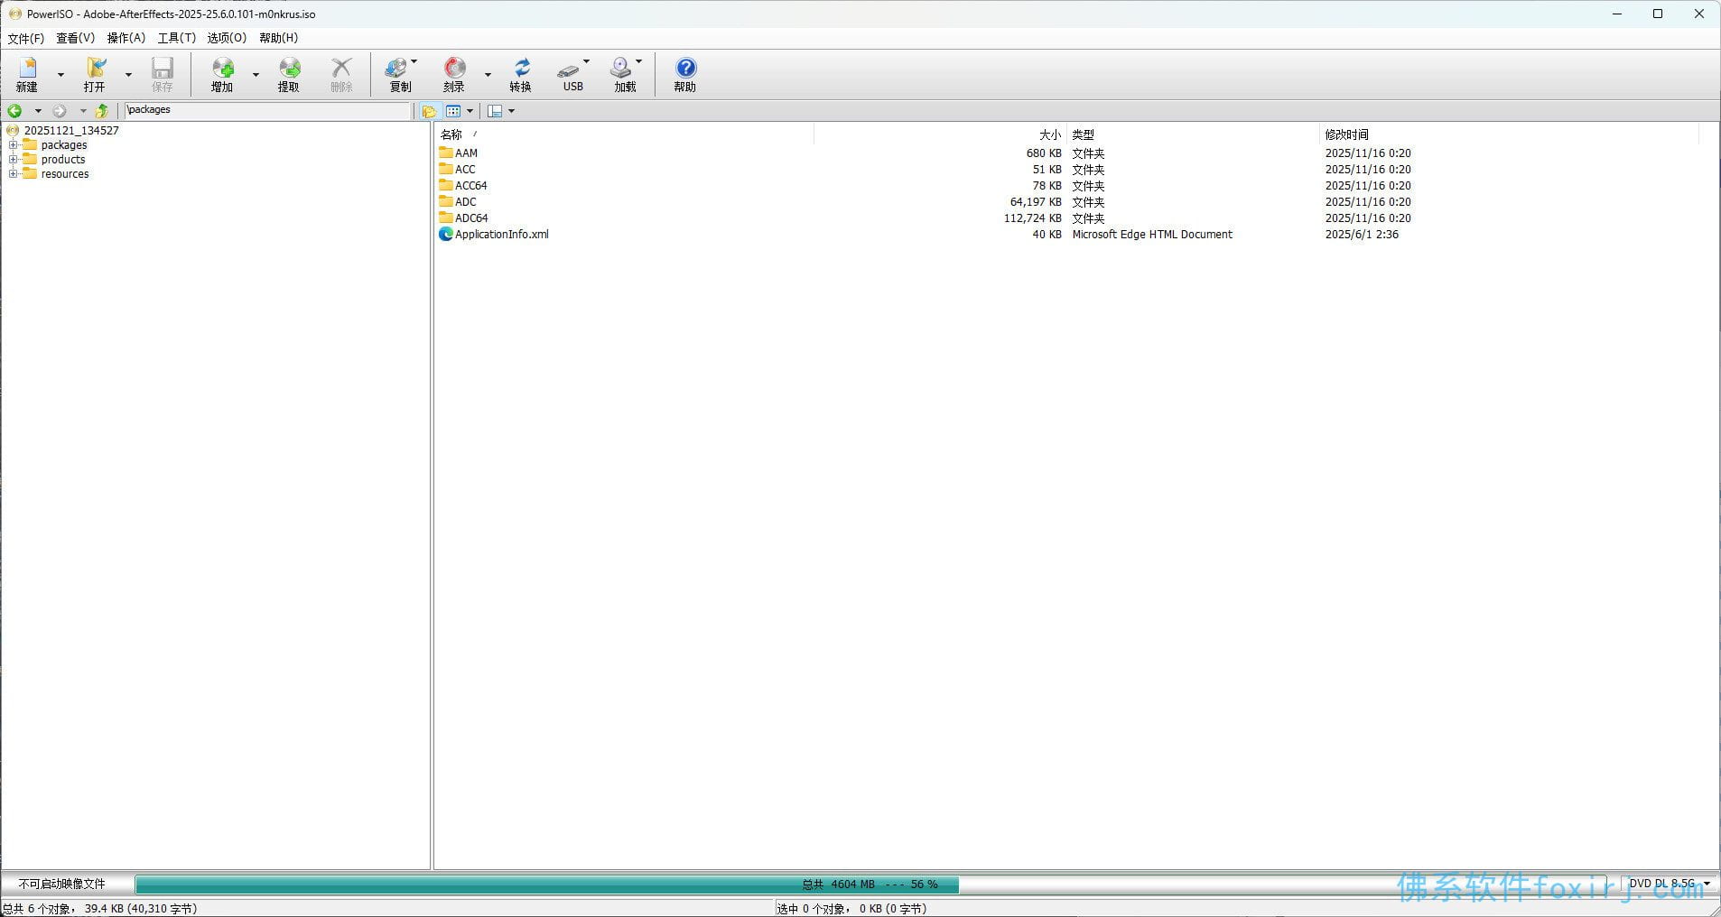
Task: Click the USB drive toolbar icon
Action: click(571, 74)
